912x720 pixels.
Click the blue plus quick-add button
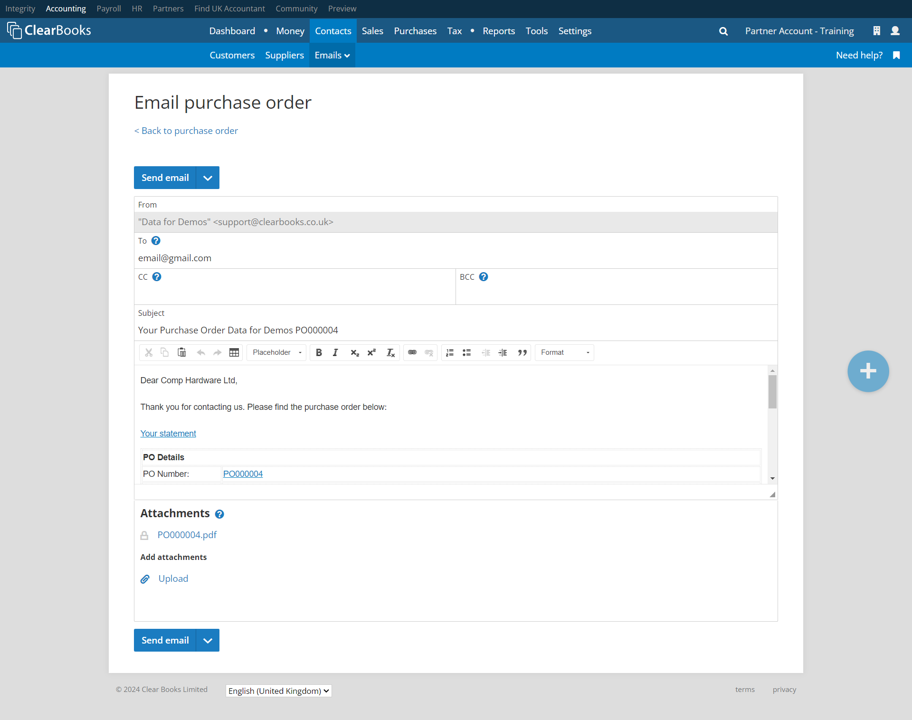click(x=868, y=371)
